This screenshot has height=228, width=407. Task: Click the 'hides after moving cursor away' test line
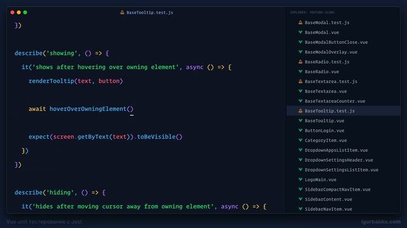point(144,206)
